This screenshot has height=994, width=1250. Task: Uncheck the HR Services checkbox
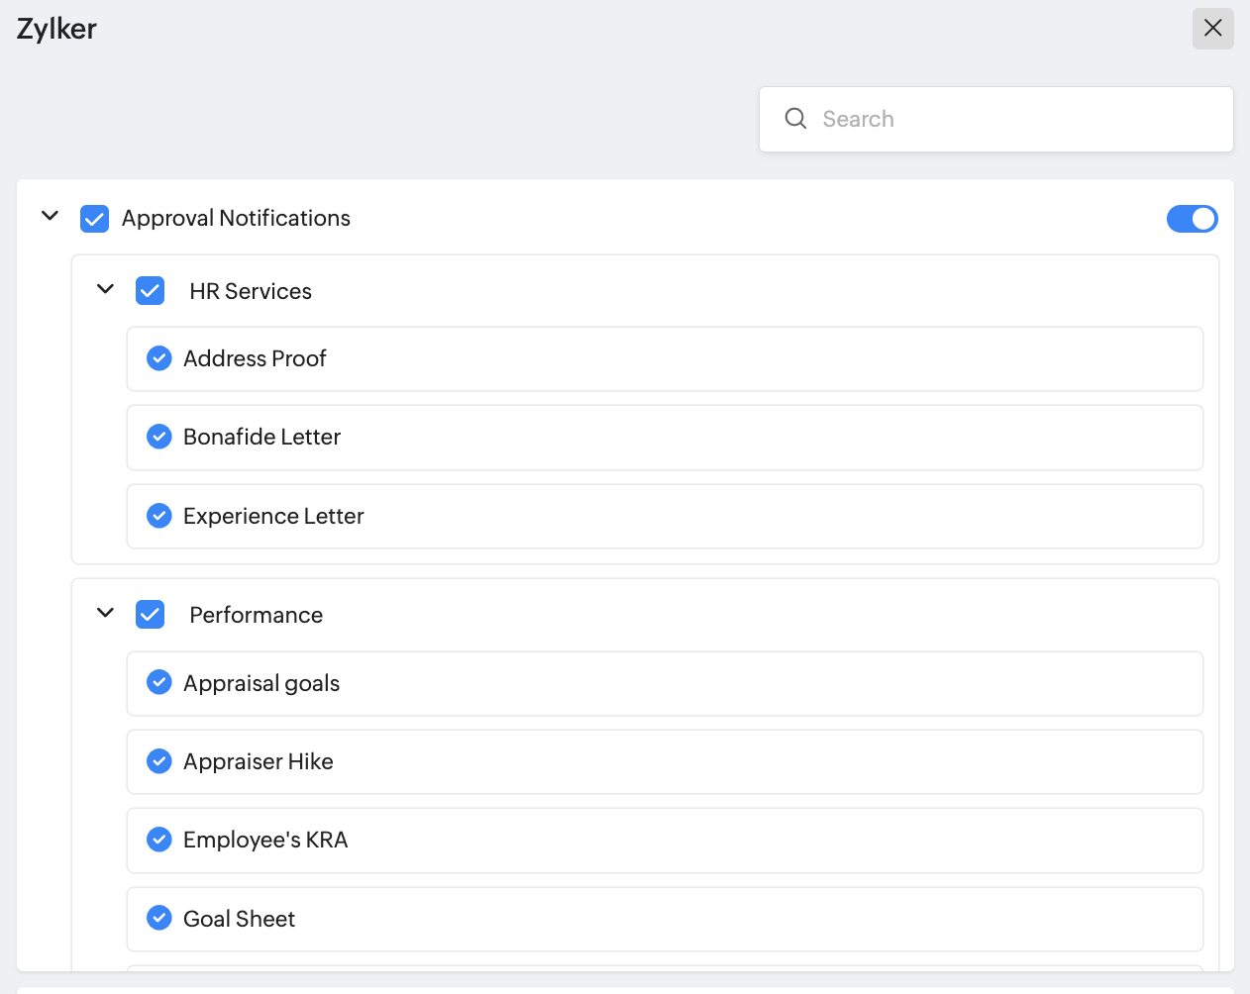[x=151, y=291]
